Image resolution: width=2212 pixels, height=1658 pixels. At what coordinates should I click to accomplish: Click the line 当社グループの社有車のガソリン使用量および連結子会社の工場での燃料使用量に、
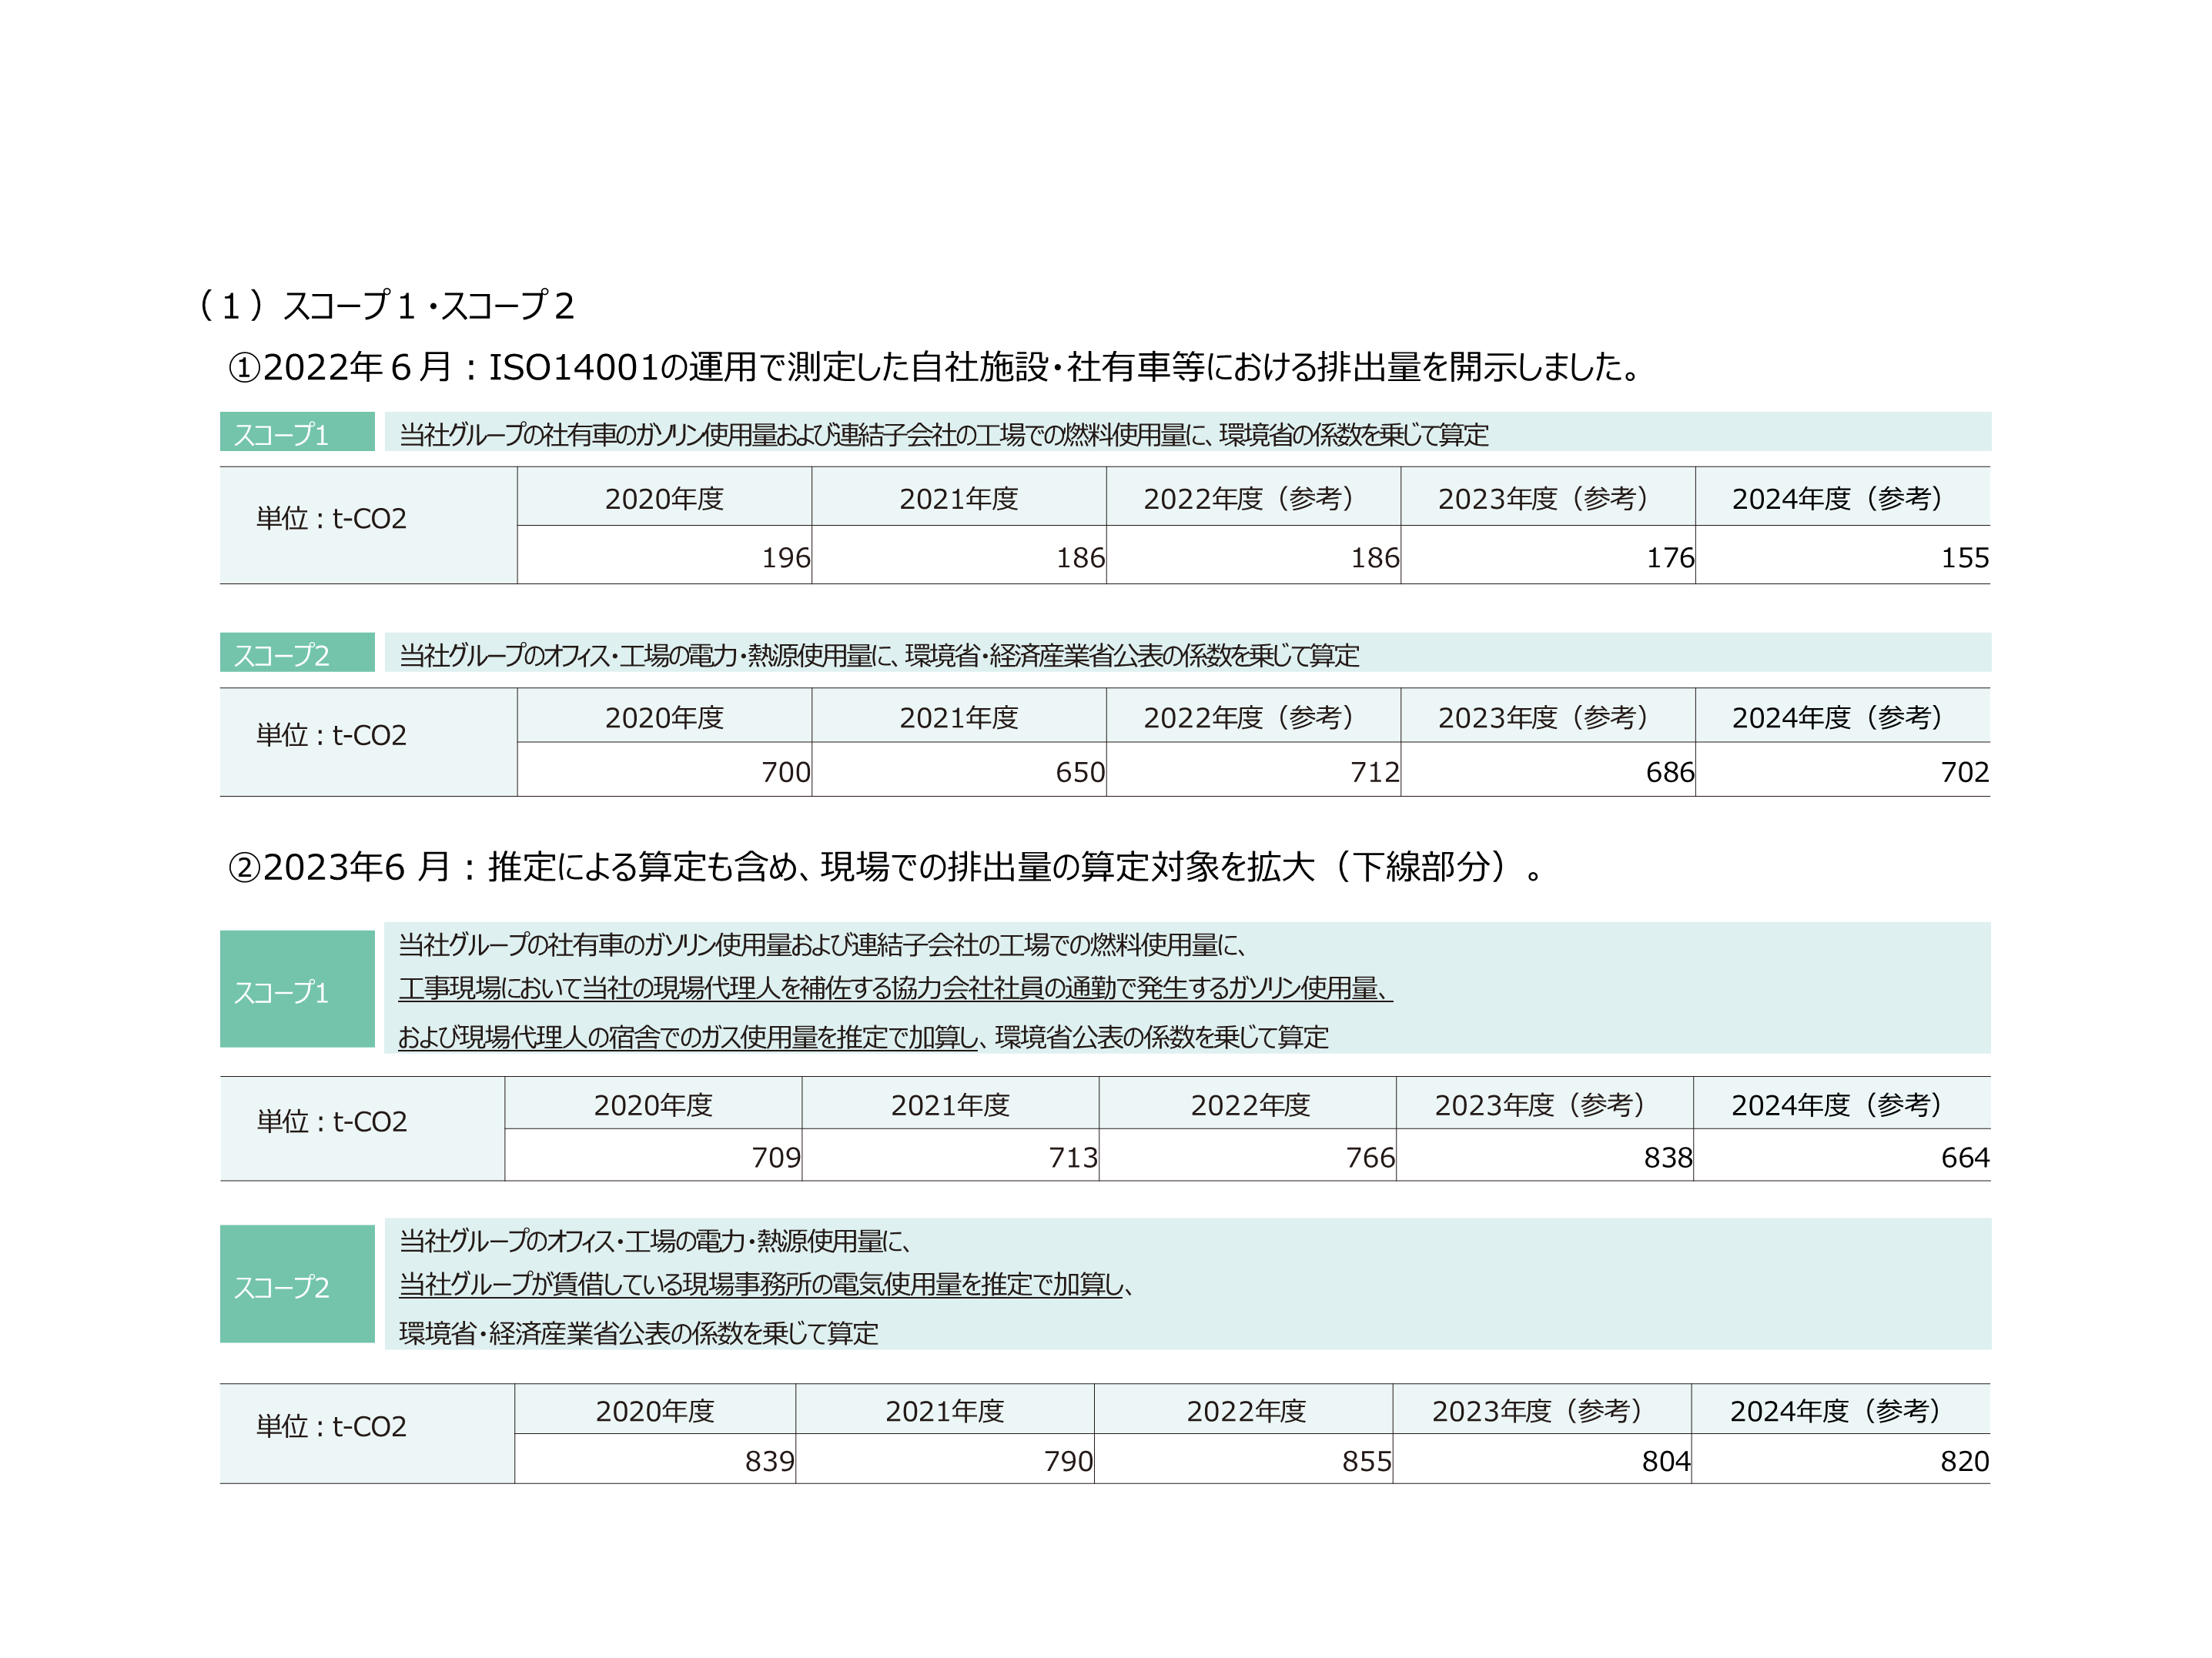tap(822, 945)
